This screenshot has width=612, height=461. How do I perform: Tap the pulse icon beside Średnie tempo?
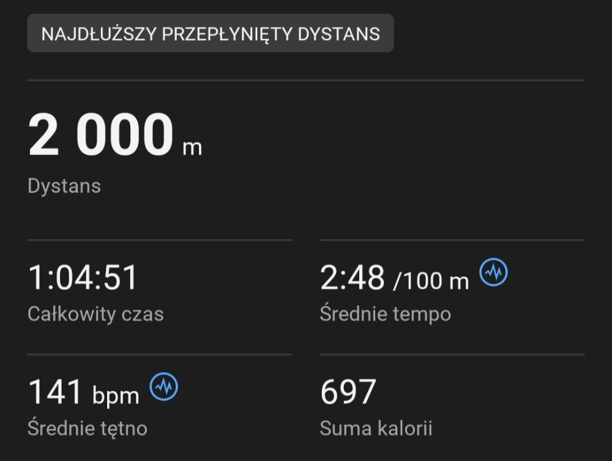pos(493,272)
